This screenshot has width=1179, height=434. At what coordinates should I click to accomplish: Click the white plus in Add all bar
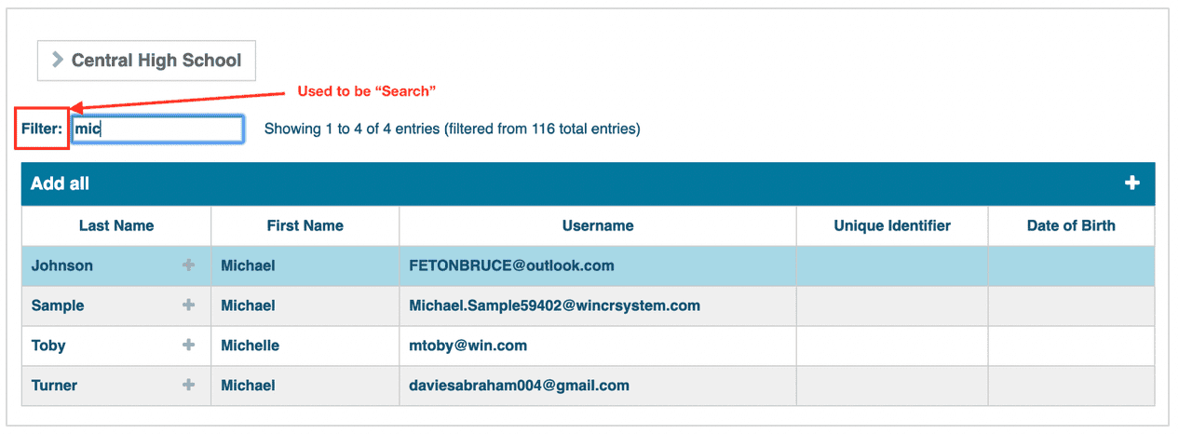pos(1132,183)
